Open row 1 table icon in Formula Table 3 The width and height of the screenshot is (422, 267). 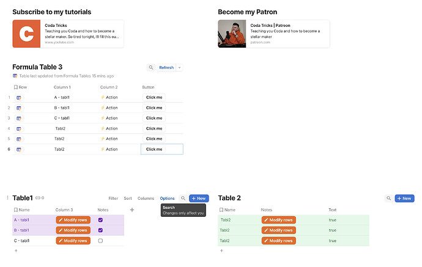19,98
